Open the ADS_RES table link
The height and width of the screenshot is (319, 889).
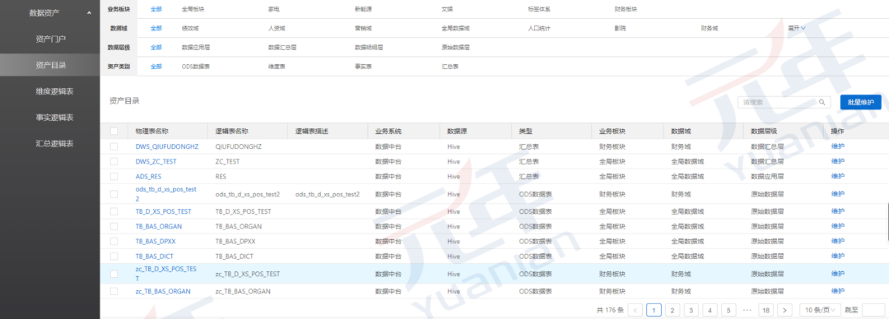(148, 176)
